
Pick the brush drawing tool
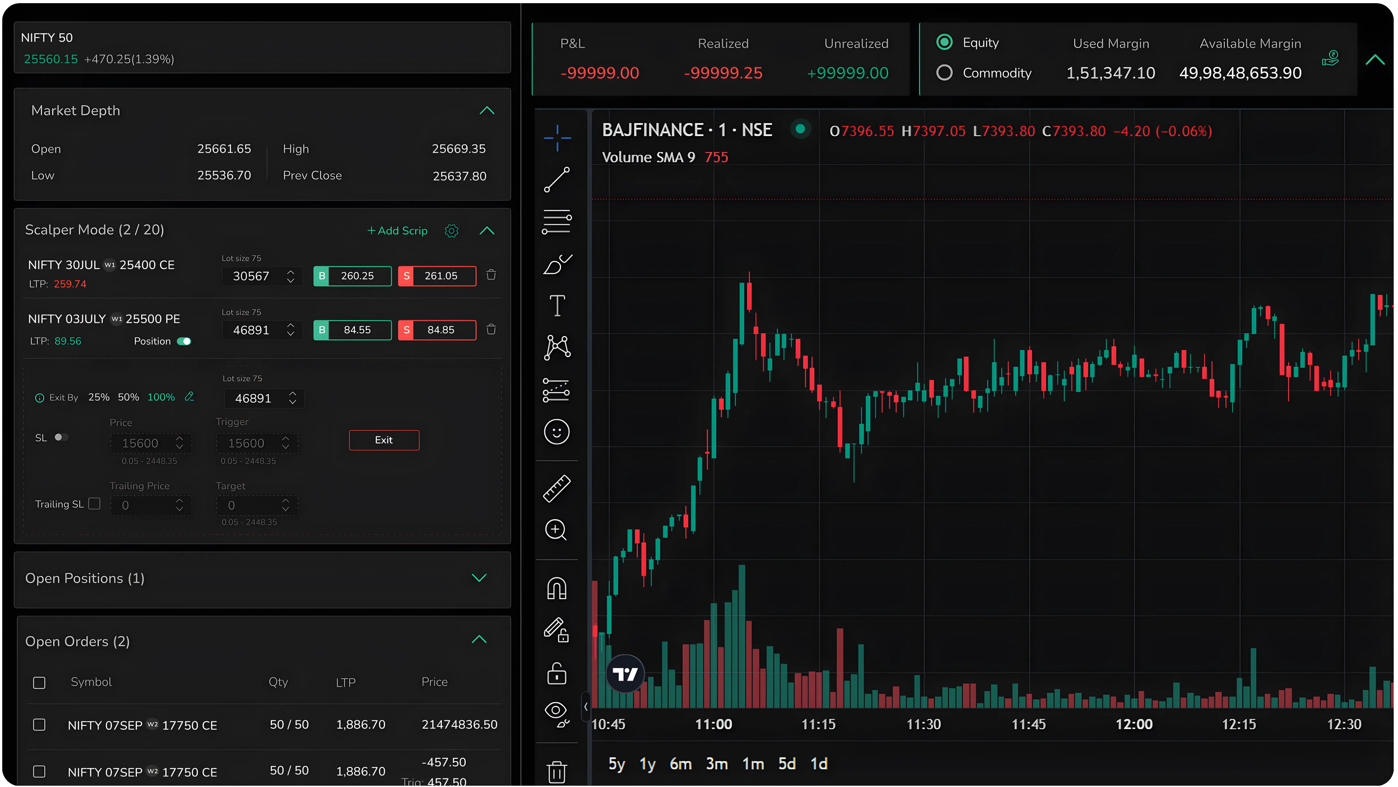557,264
